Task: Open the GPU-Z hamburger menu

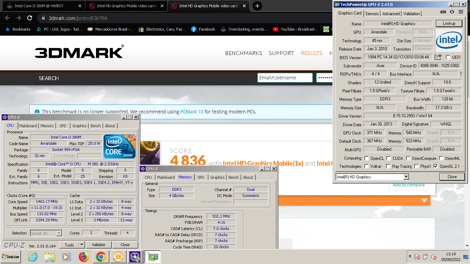Action: tap(461, 12)
